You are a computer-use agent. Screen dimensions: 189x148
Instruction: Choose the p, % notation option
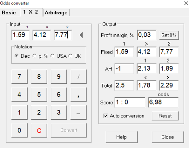(34, 56)
